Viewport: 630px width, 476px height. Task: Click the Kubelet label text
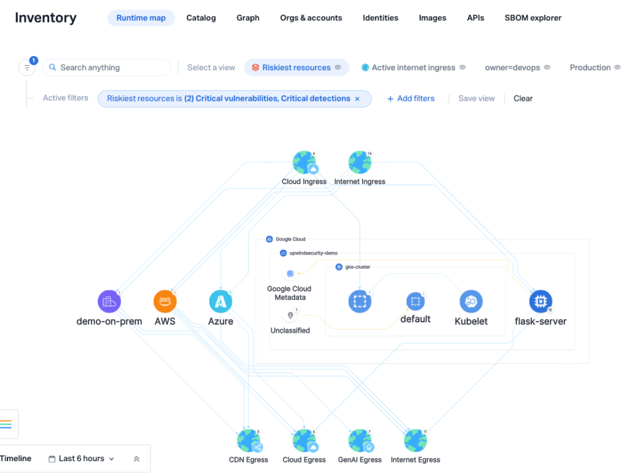[471, 322]
